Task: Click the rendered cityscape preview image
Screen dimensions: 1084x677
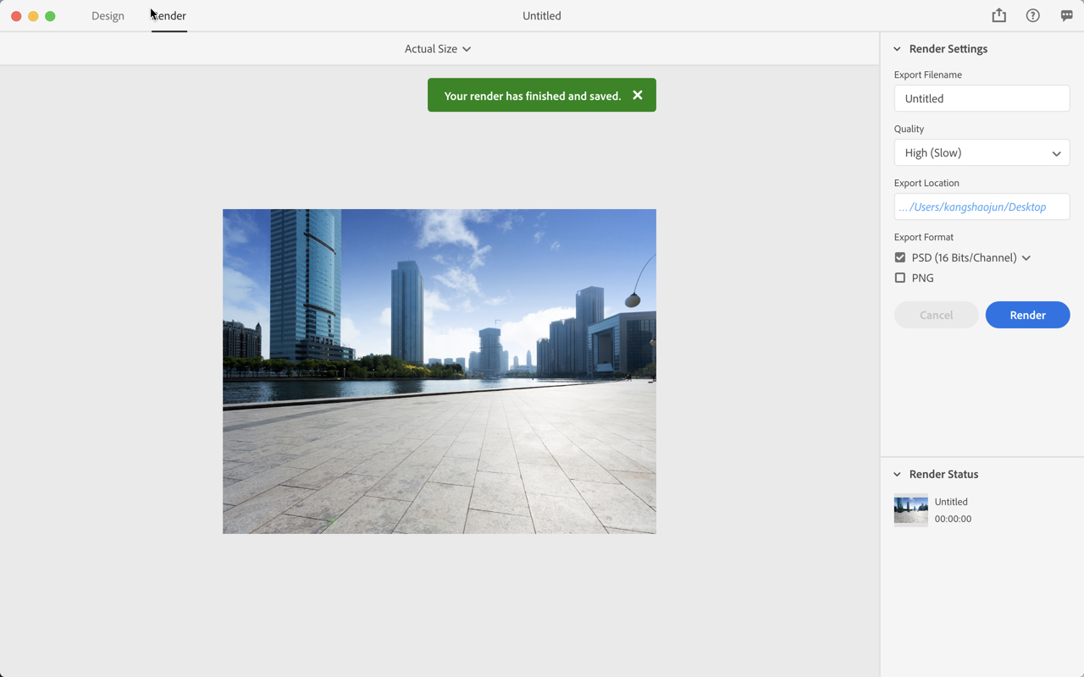Action: [x=439, y=371]
